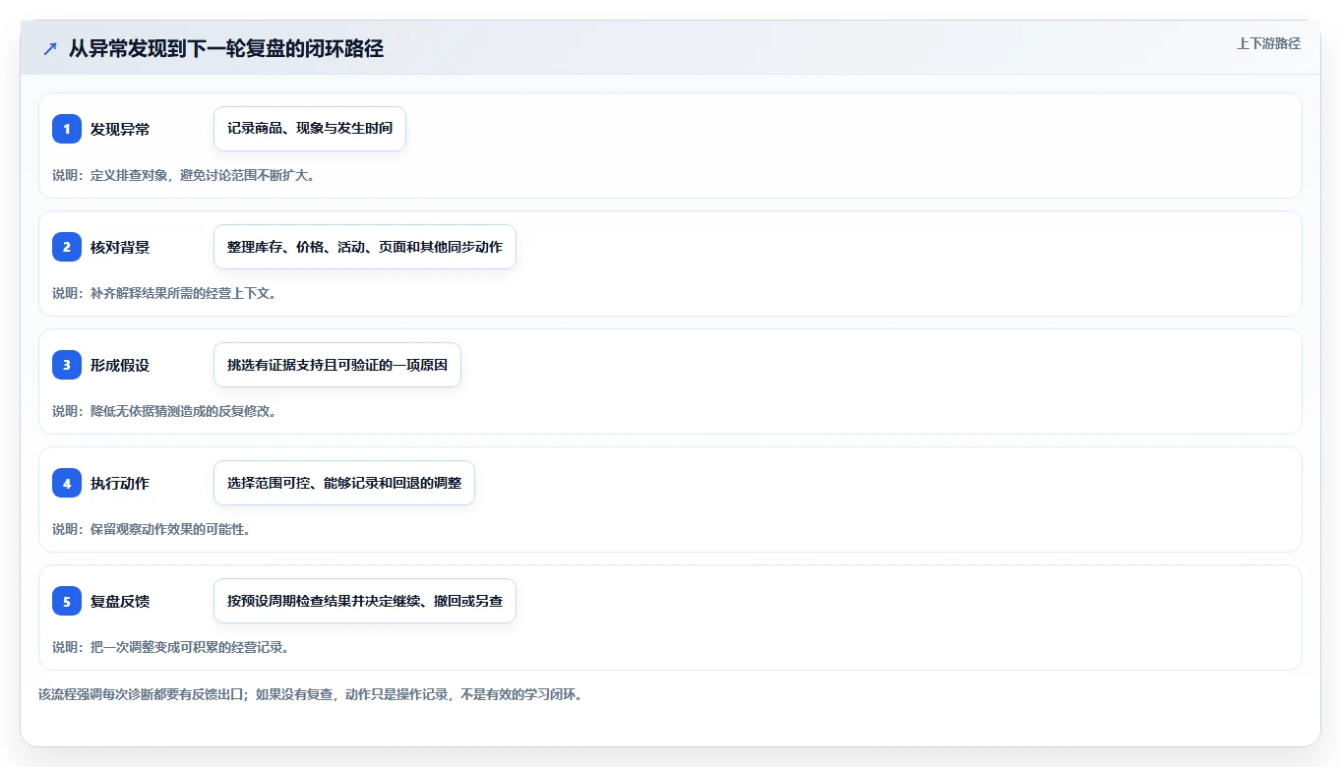Click the heading 从异常发现到下一轮复盘的闭环路径

[226, 48]
